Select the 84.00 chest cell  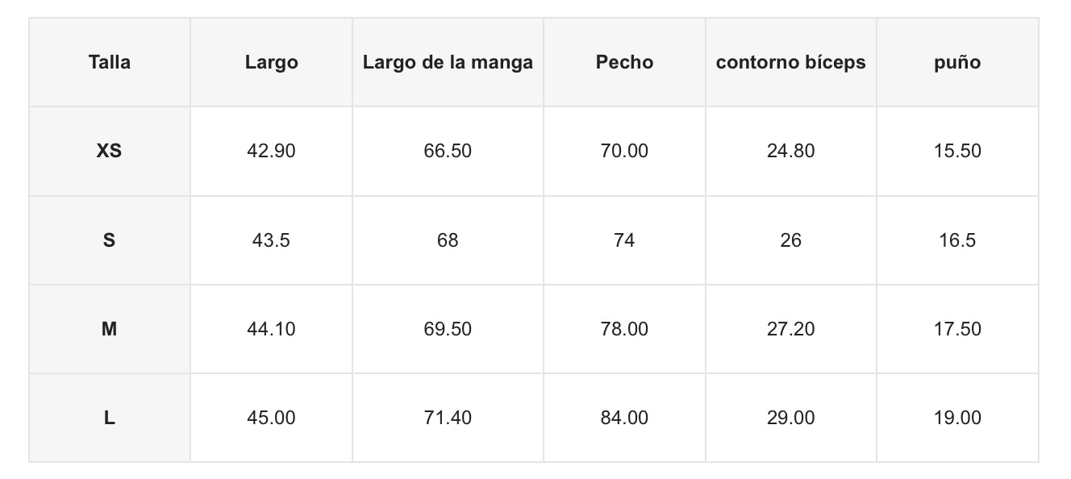point(624,418)
